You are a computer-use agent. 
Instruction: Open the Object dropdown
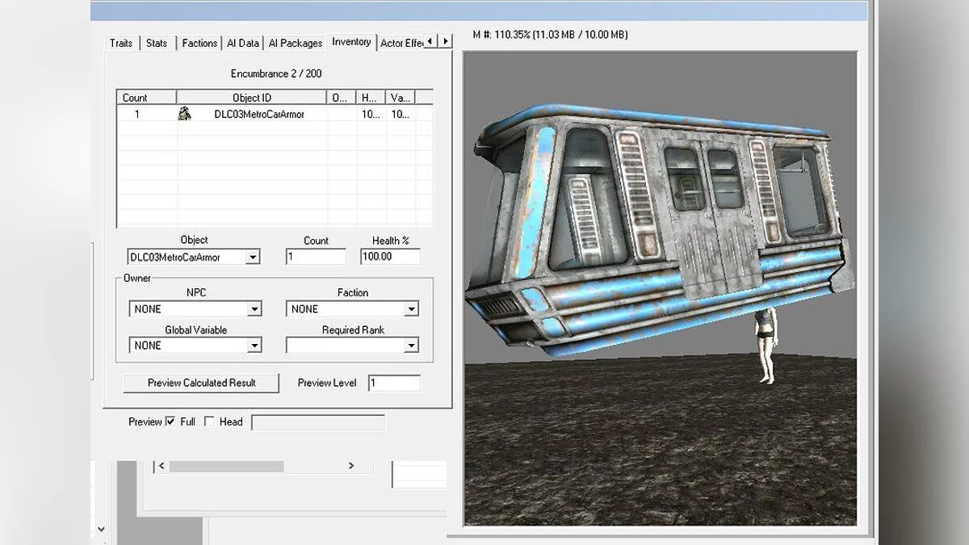click(253, 258)
